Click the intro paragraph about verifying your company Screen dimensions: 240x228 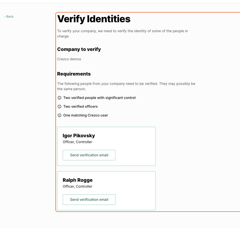point(122,34)
